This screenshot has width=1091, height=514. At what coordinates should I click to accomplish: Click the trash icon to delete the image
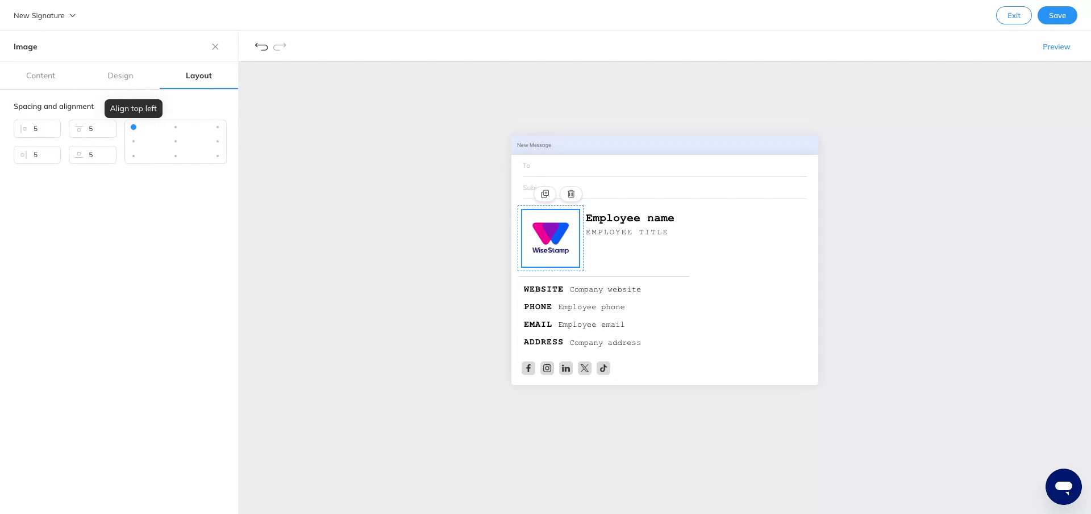(571, 194)
